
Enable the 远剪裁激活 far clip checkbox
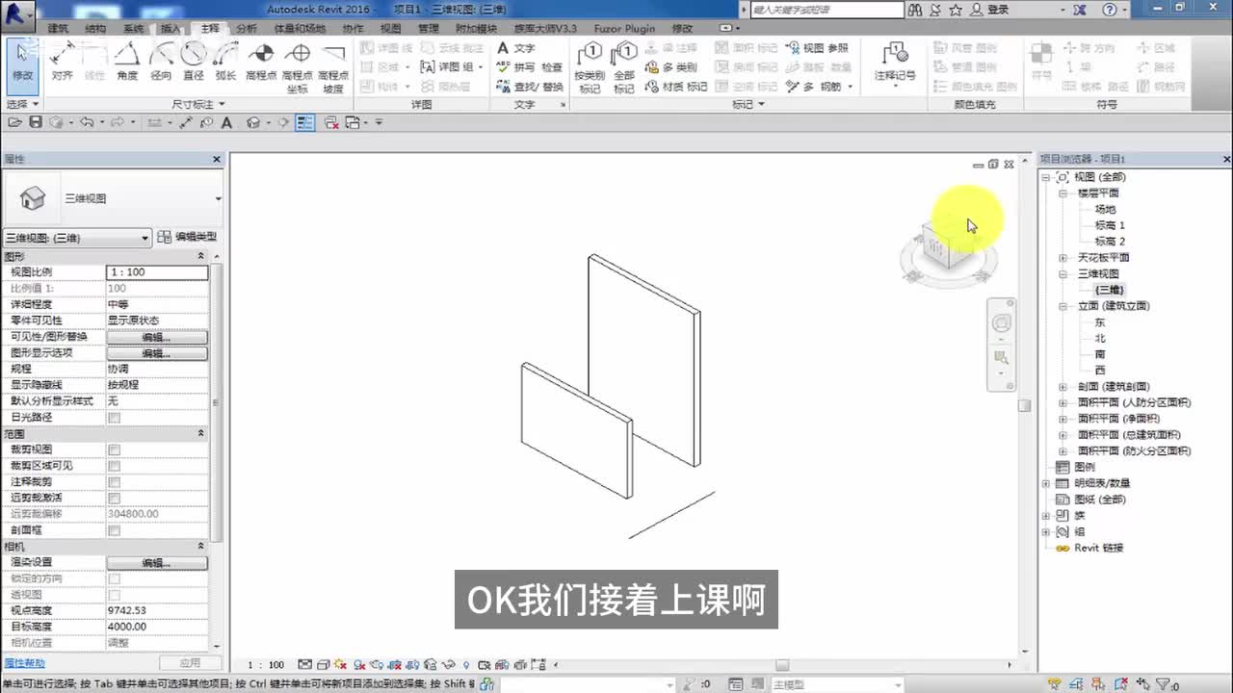[115, 499]
